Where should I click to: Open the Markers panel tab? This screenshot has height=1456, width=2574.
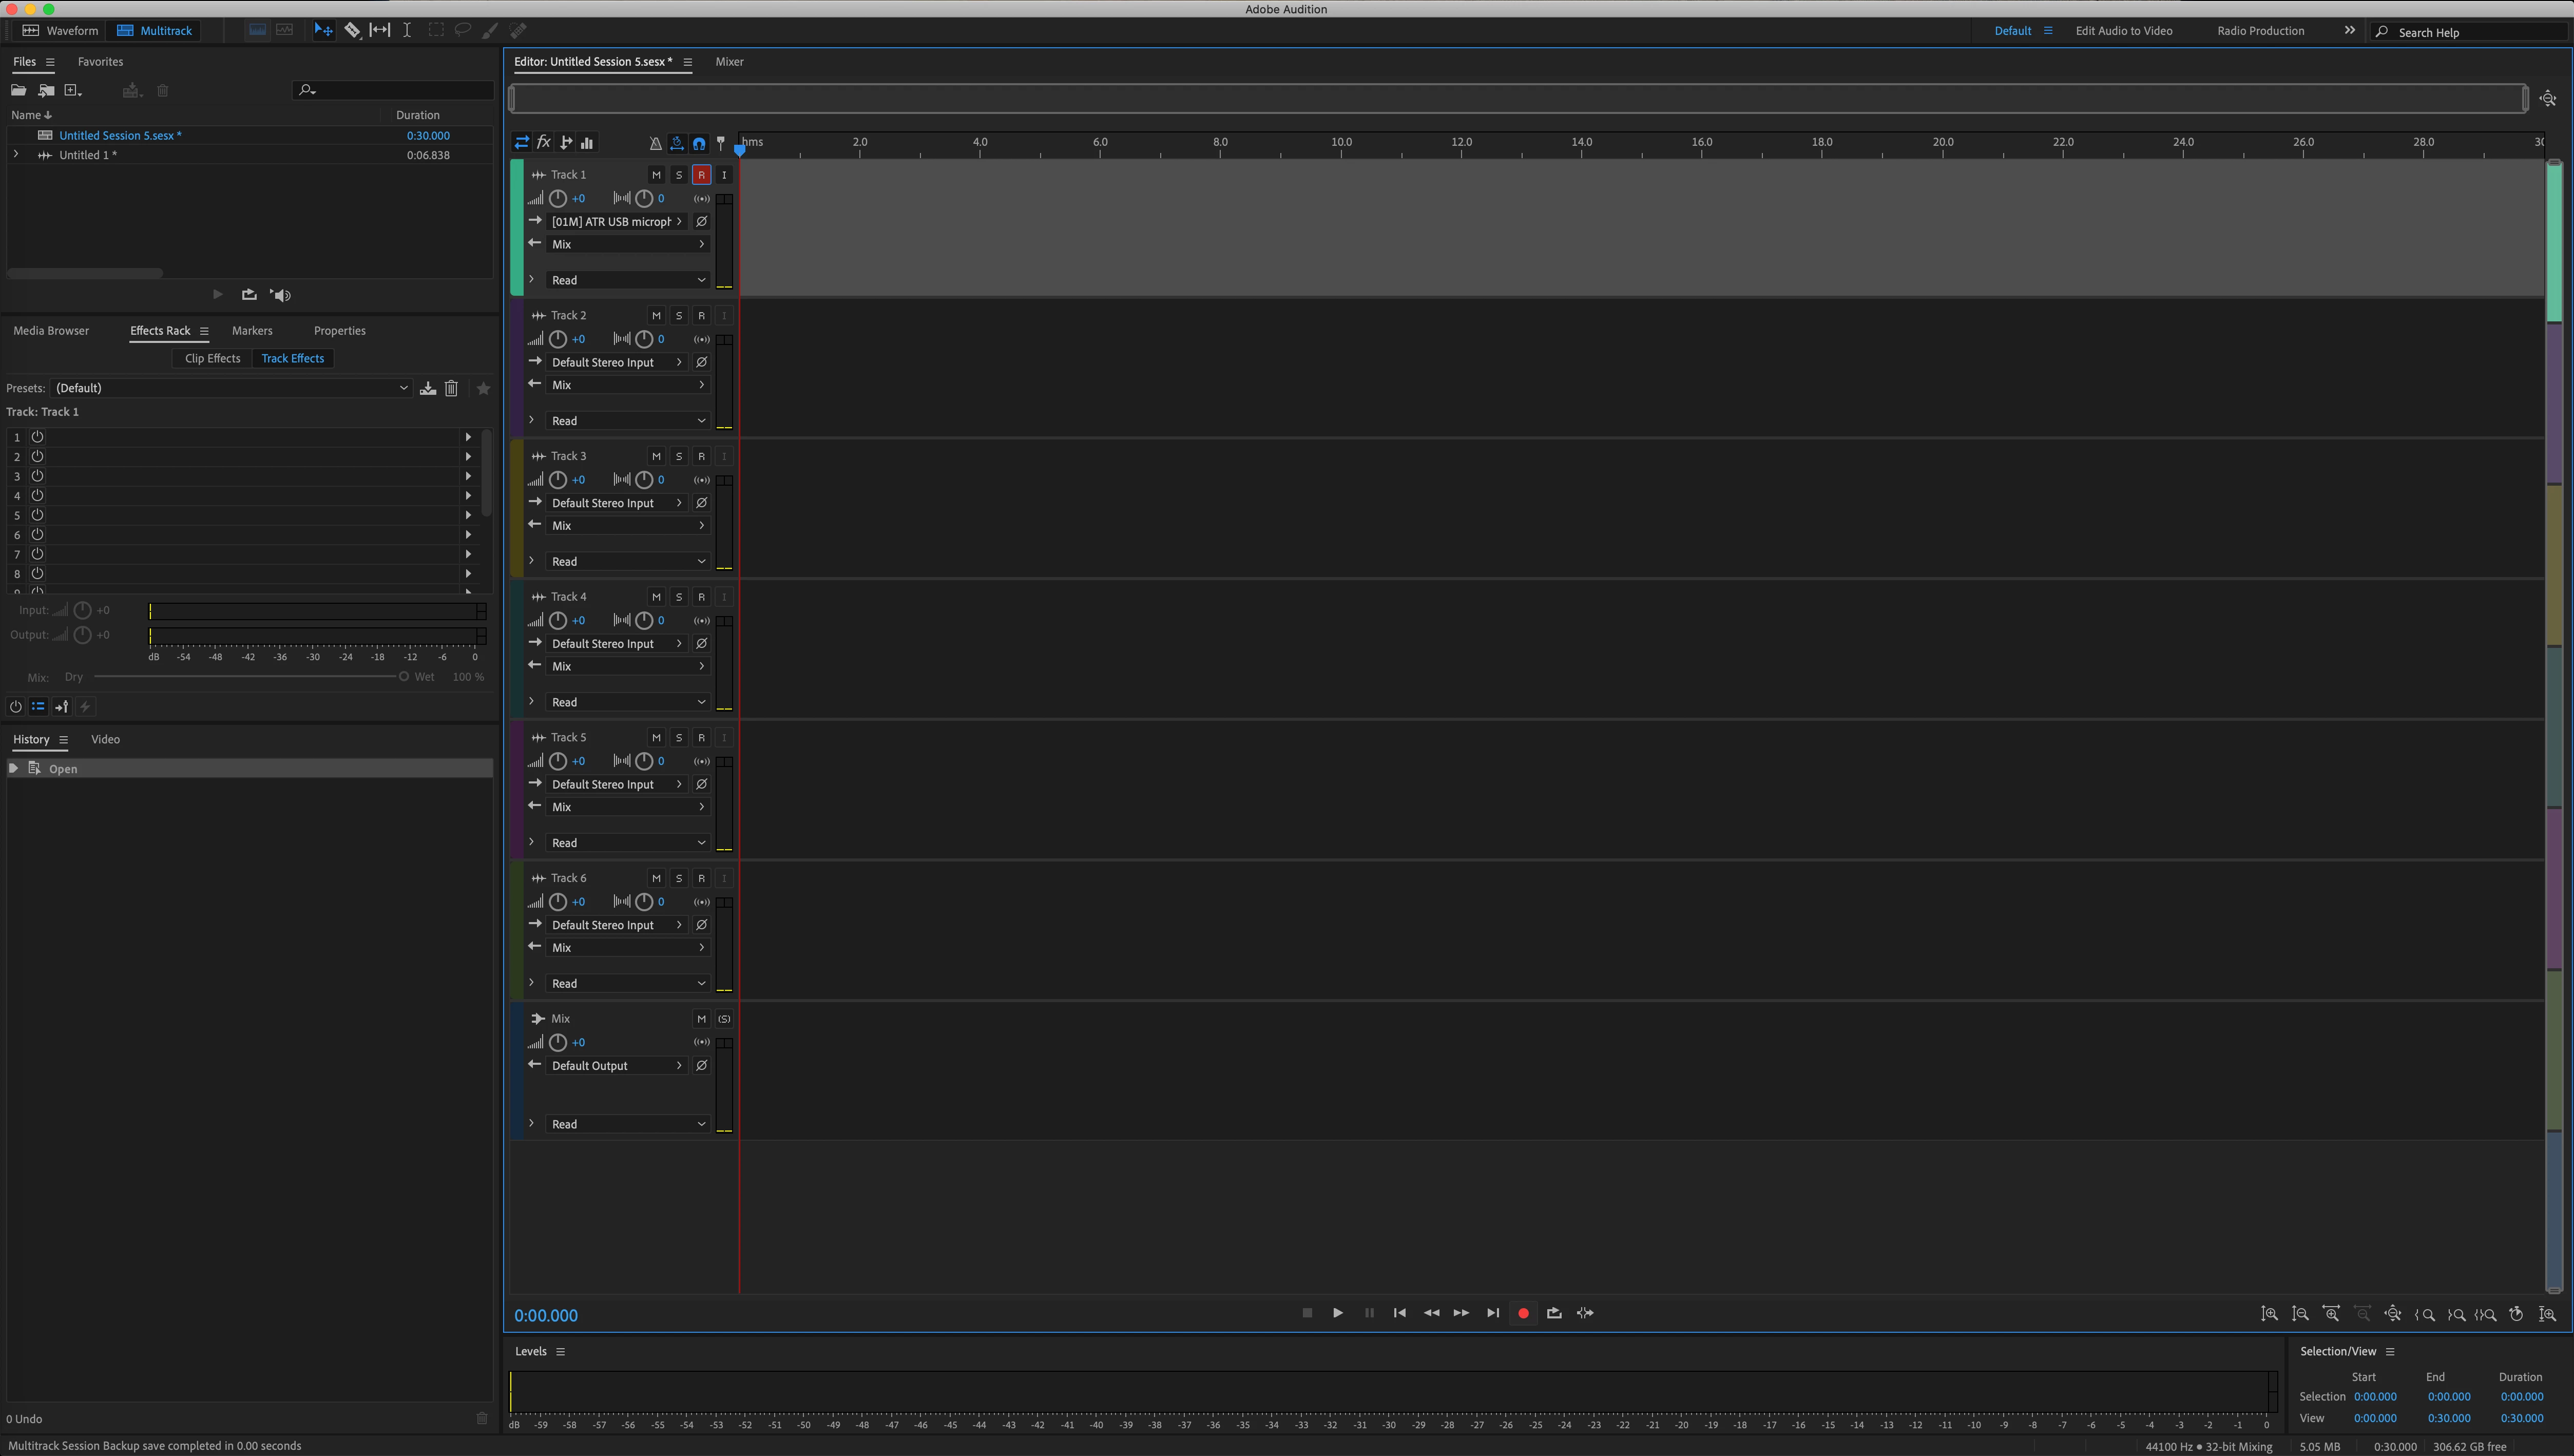pos(252,331)
